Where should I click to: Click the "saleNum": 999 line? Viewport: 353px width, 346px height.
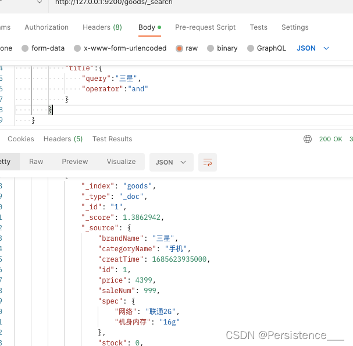(x=129, y=291)
